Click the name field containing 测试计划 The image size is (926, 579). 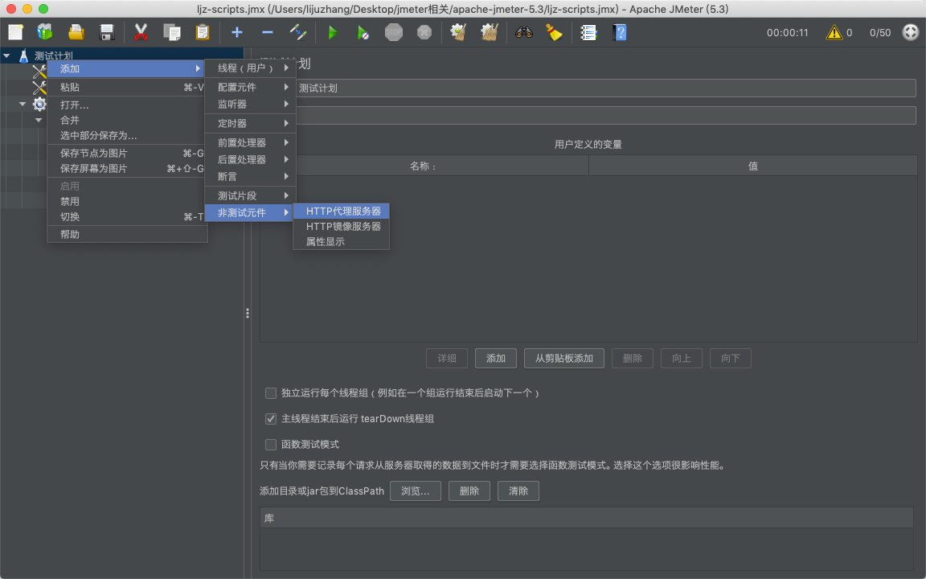(605, 88)
